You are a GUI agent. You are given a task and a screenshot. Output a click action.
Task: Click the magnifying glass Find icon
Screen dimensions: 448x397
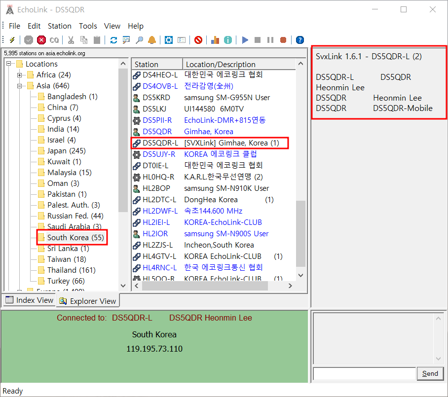coord(139,40)
